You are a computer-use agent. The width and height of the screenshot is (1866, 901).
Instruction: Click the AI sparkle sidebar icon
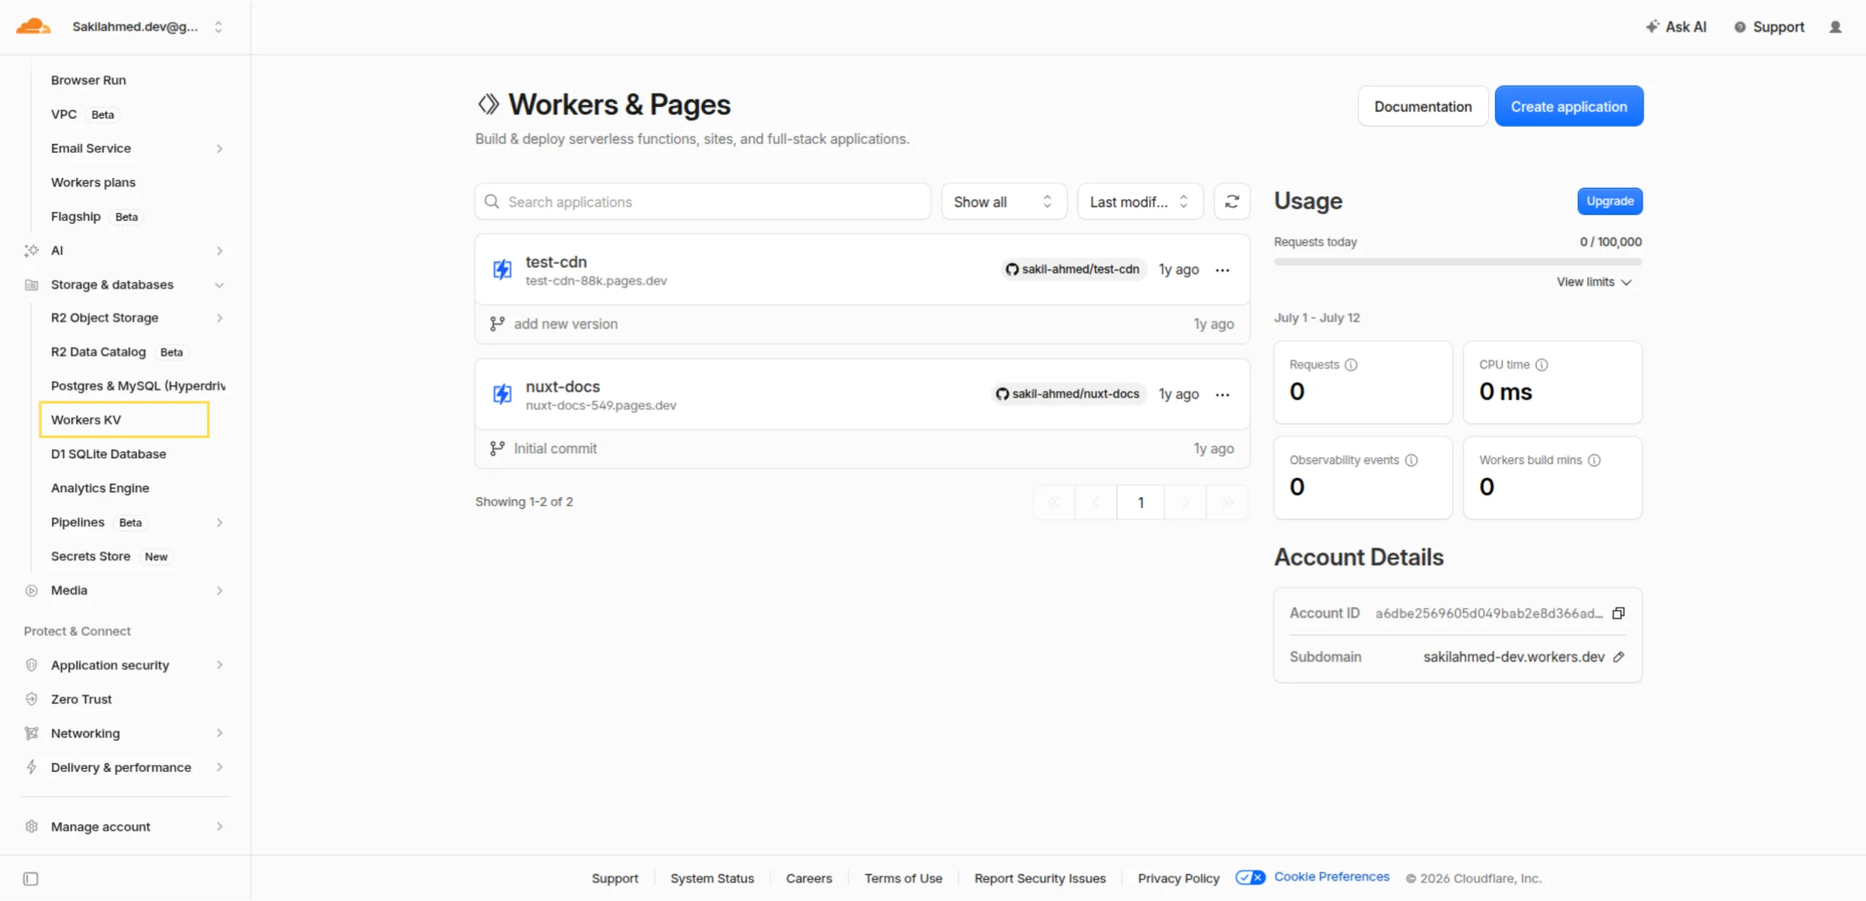point(31,251)
